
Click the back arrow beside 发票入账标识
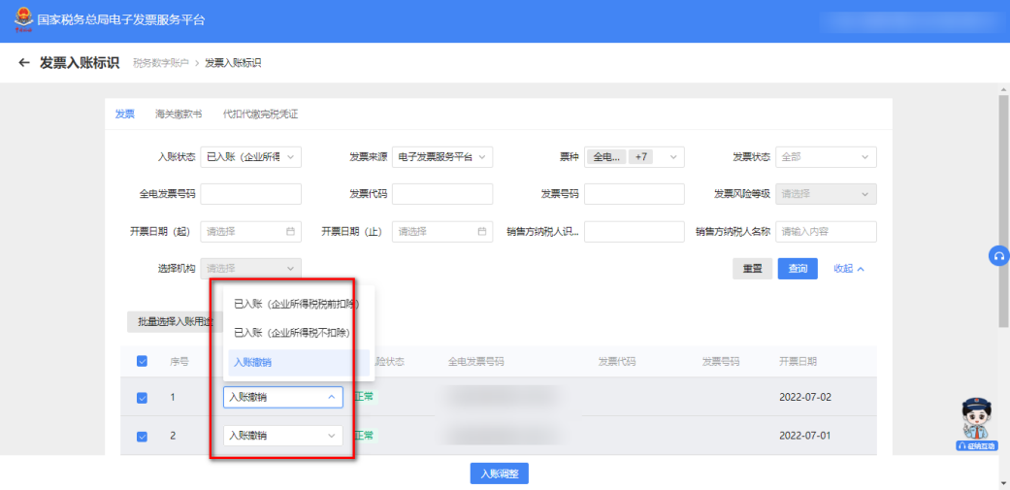[x=24, y=62]
